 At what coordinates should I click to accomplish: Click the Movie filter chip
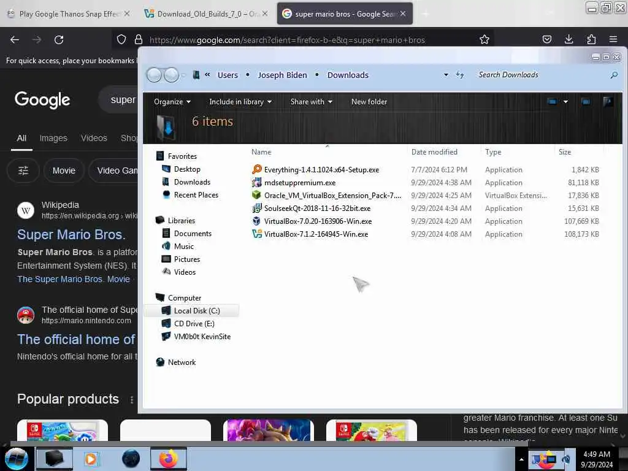[x=64, y=170]
